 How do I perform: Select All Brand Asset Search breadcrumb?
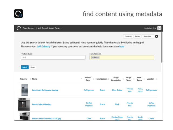(50, 28)
